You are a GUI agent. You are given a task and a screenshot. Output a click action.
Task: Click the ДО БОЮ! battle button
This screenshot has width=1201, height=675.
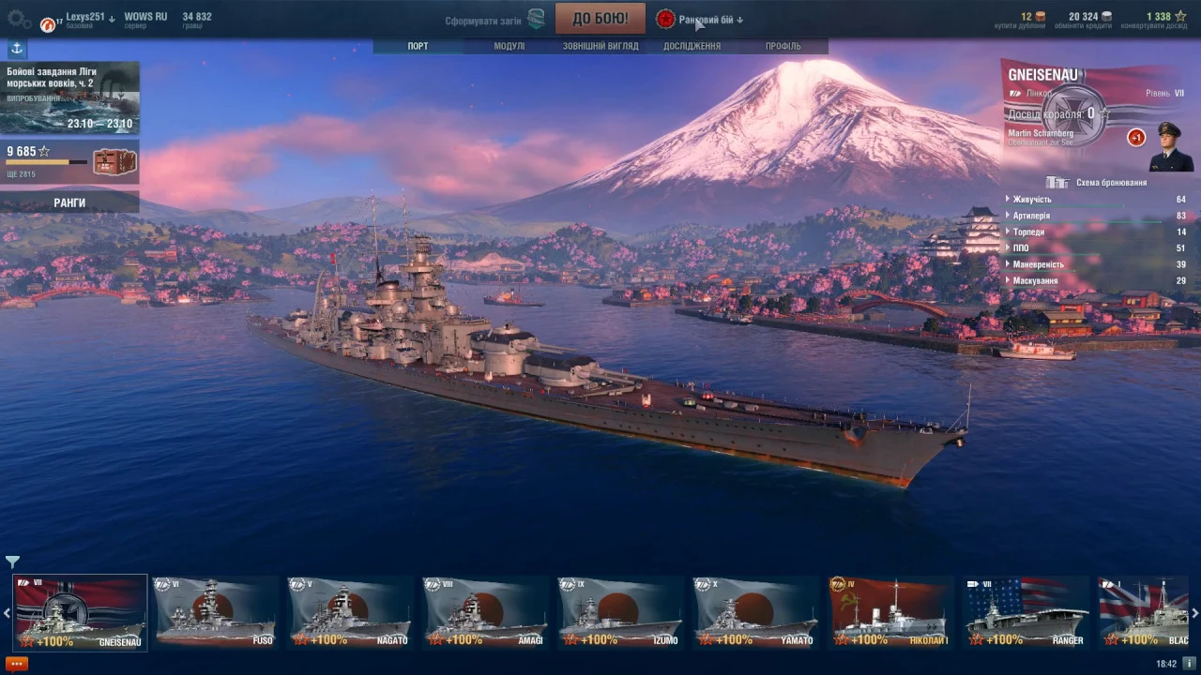[x=600, y=18]
